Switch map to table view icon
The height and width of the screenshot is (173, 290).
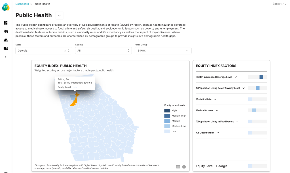pos(178,167)
